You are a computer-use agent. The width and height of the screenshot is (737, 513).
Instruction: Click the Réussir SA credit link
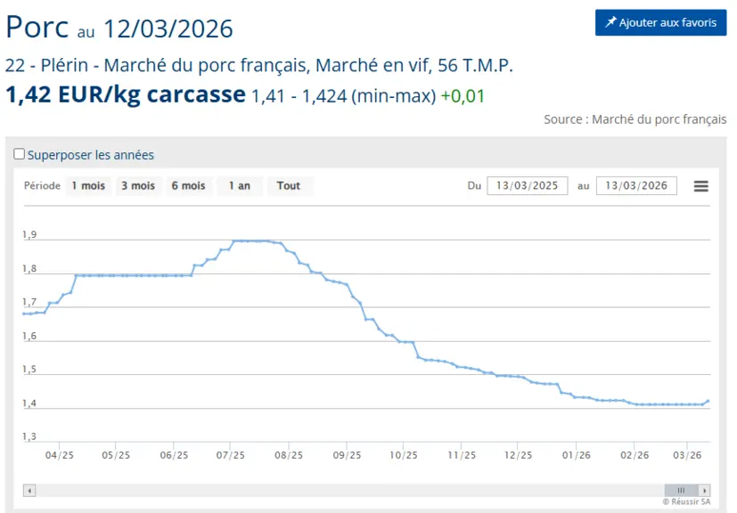pyautogui.click(x=686, y=501)
